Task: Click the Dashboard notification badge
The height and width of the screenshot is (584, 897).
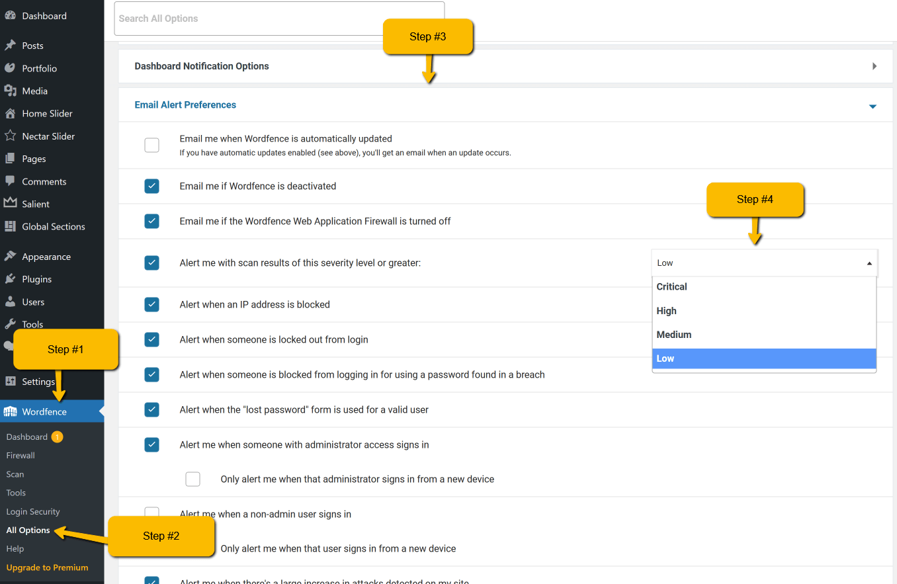Action: pos(58,437)
